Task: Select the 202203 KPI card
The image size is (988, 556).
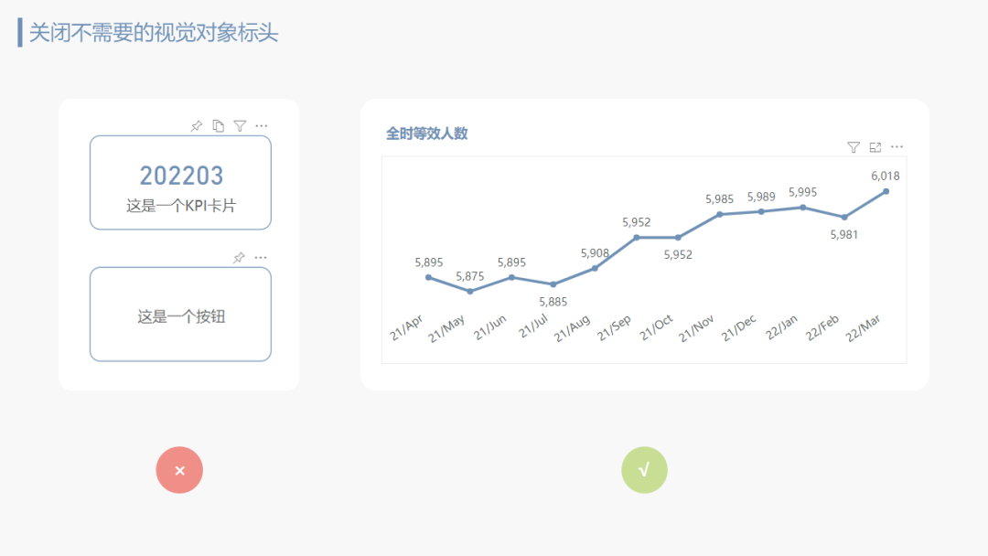Action: (180, 183)
